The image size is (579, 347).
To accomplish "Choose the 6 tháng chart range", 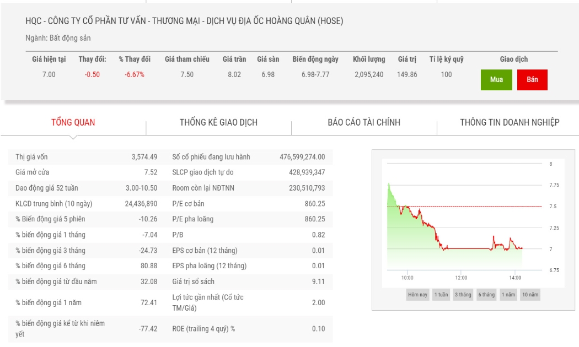I will coord(486,295).
